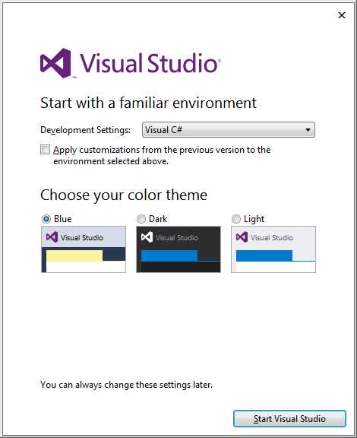
Task: Click the Light theme preview thumbnail
Action: [273, 249]
